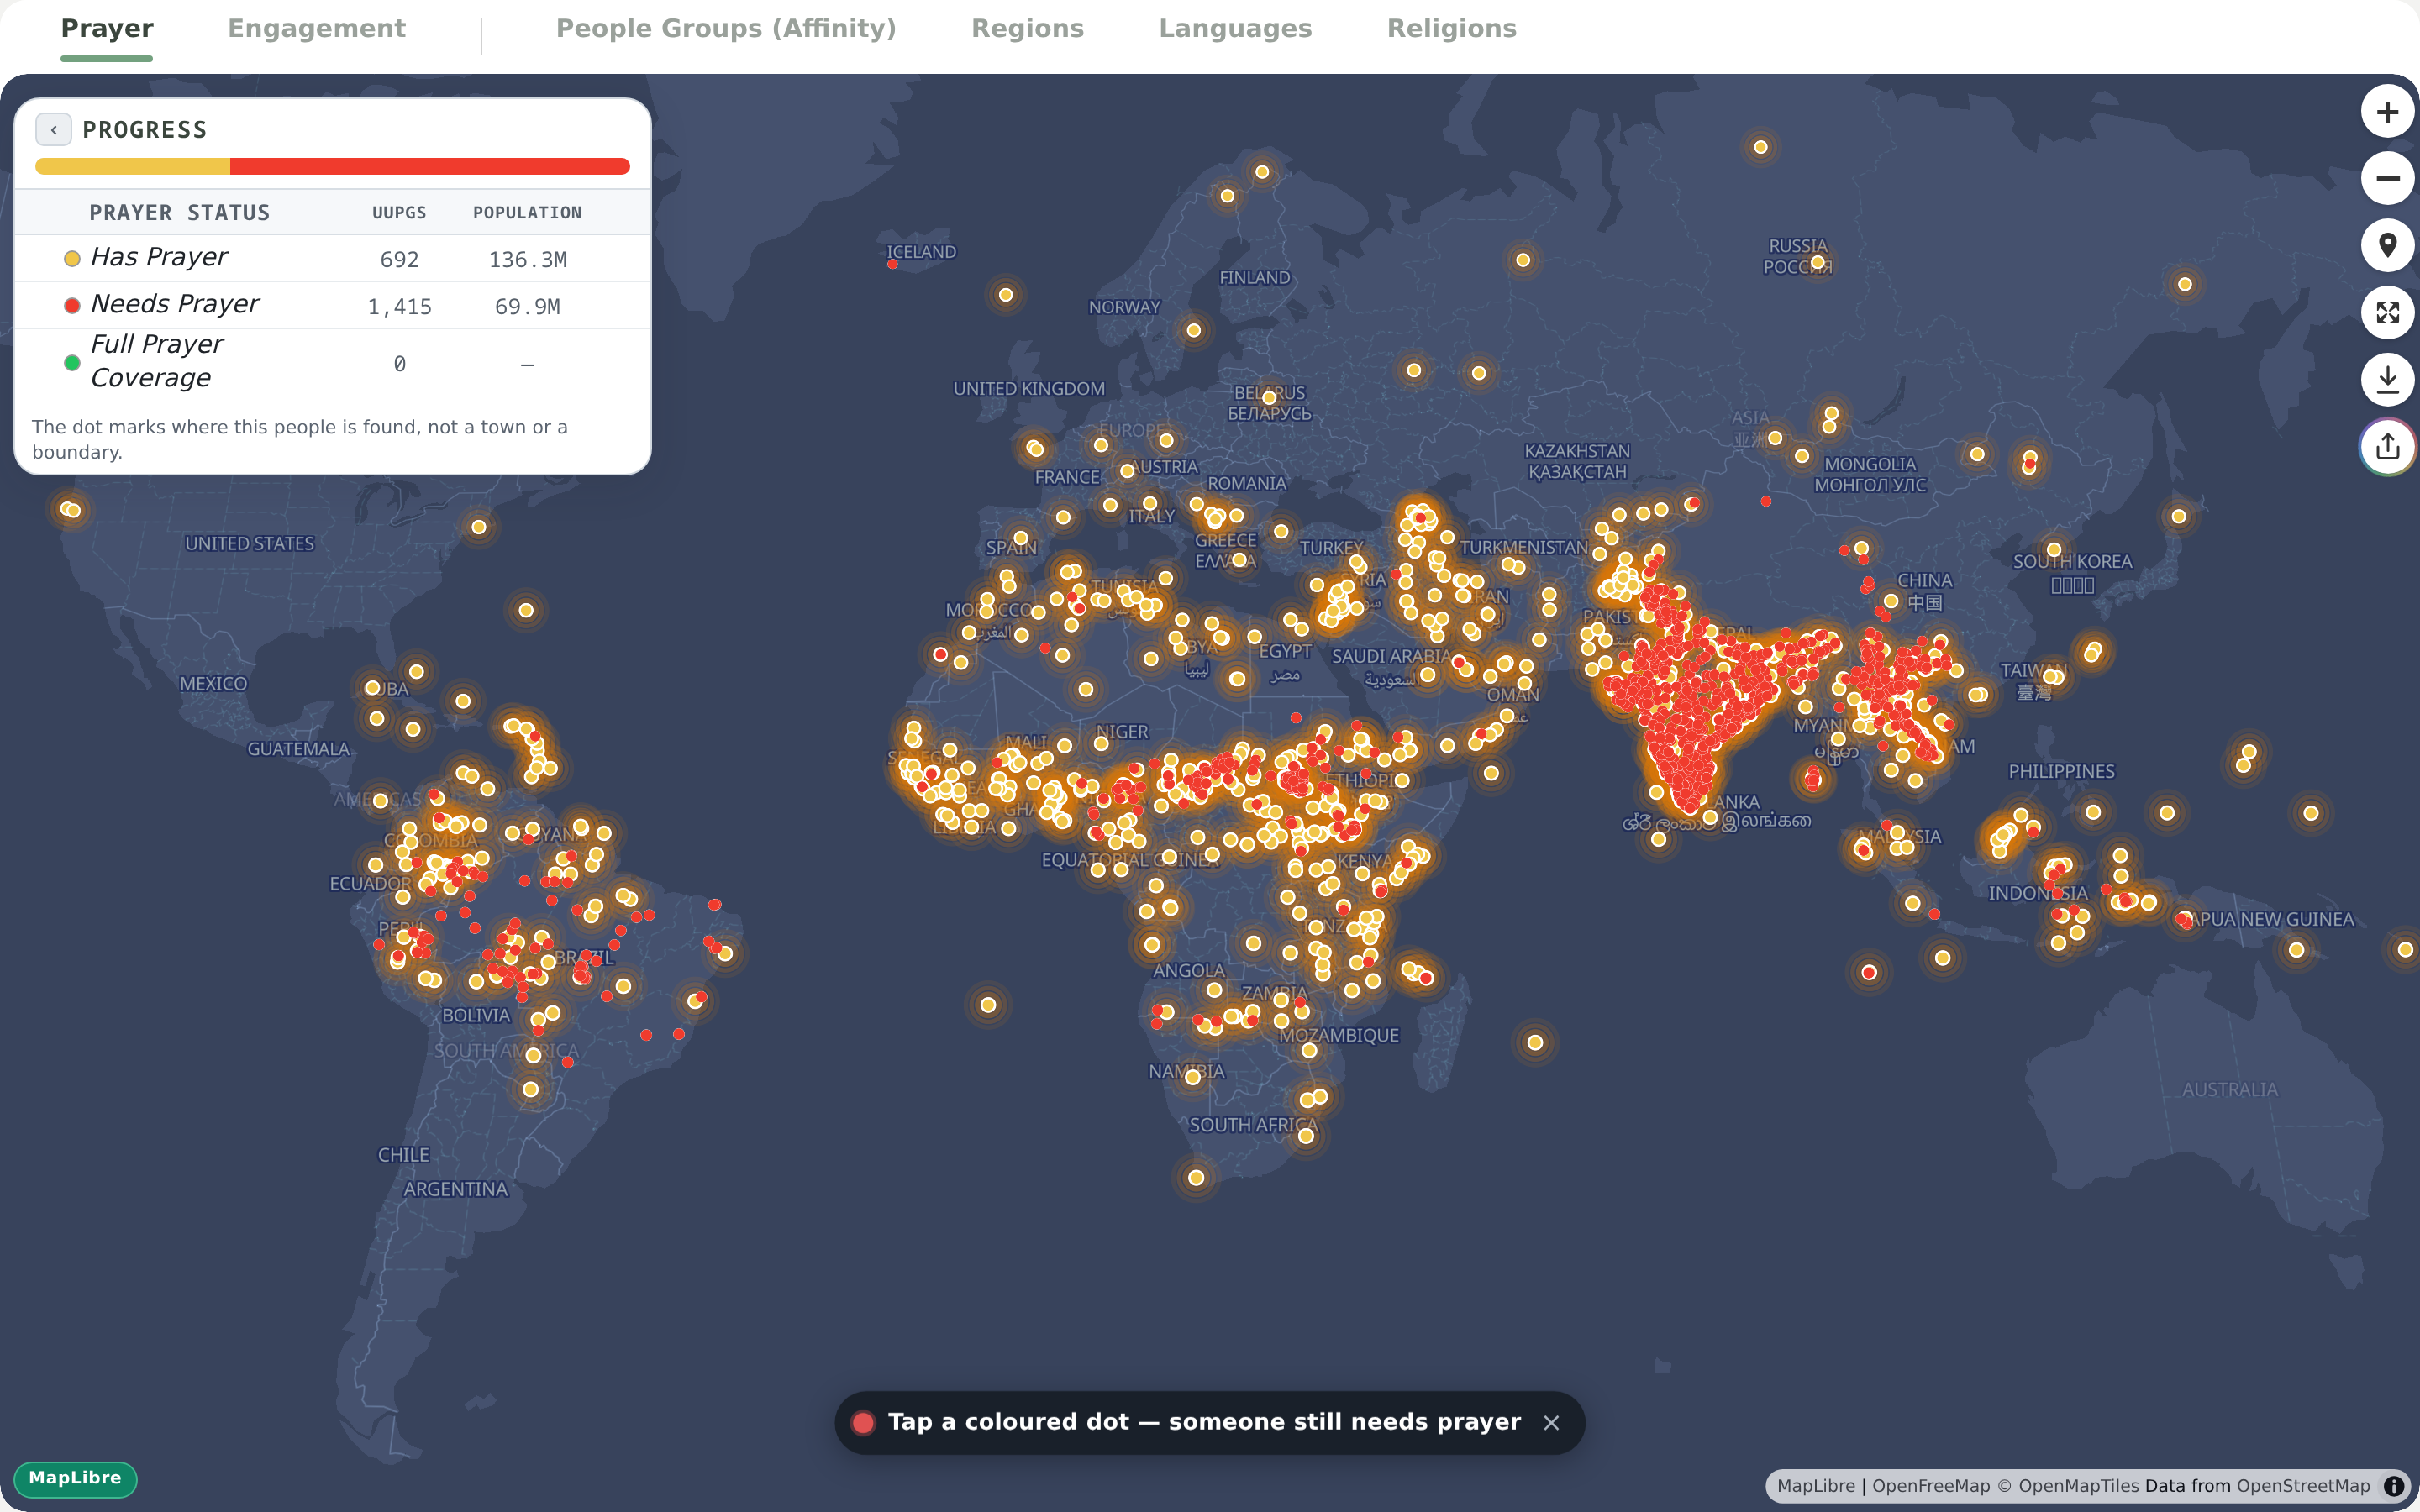Open the Regions tab
2420x1512 pixels.
point(1027,29)
